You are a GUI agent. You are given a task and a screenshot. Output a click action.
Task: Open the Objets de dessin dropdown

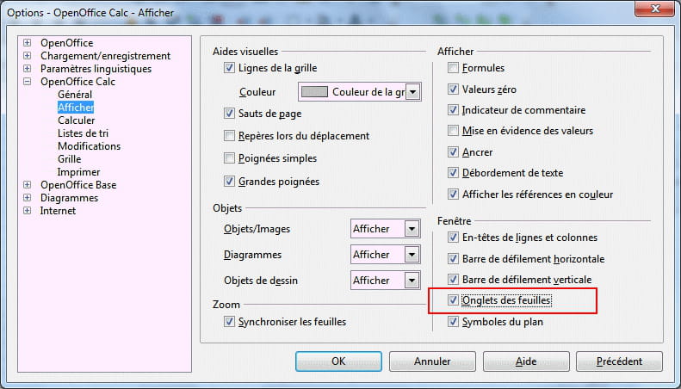tap(412, 281)
